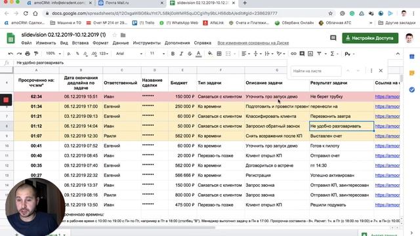Open find bar more options dots
This screenshot has width=420, height=236.
click(371, 71)
